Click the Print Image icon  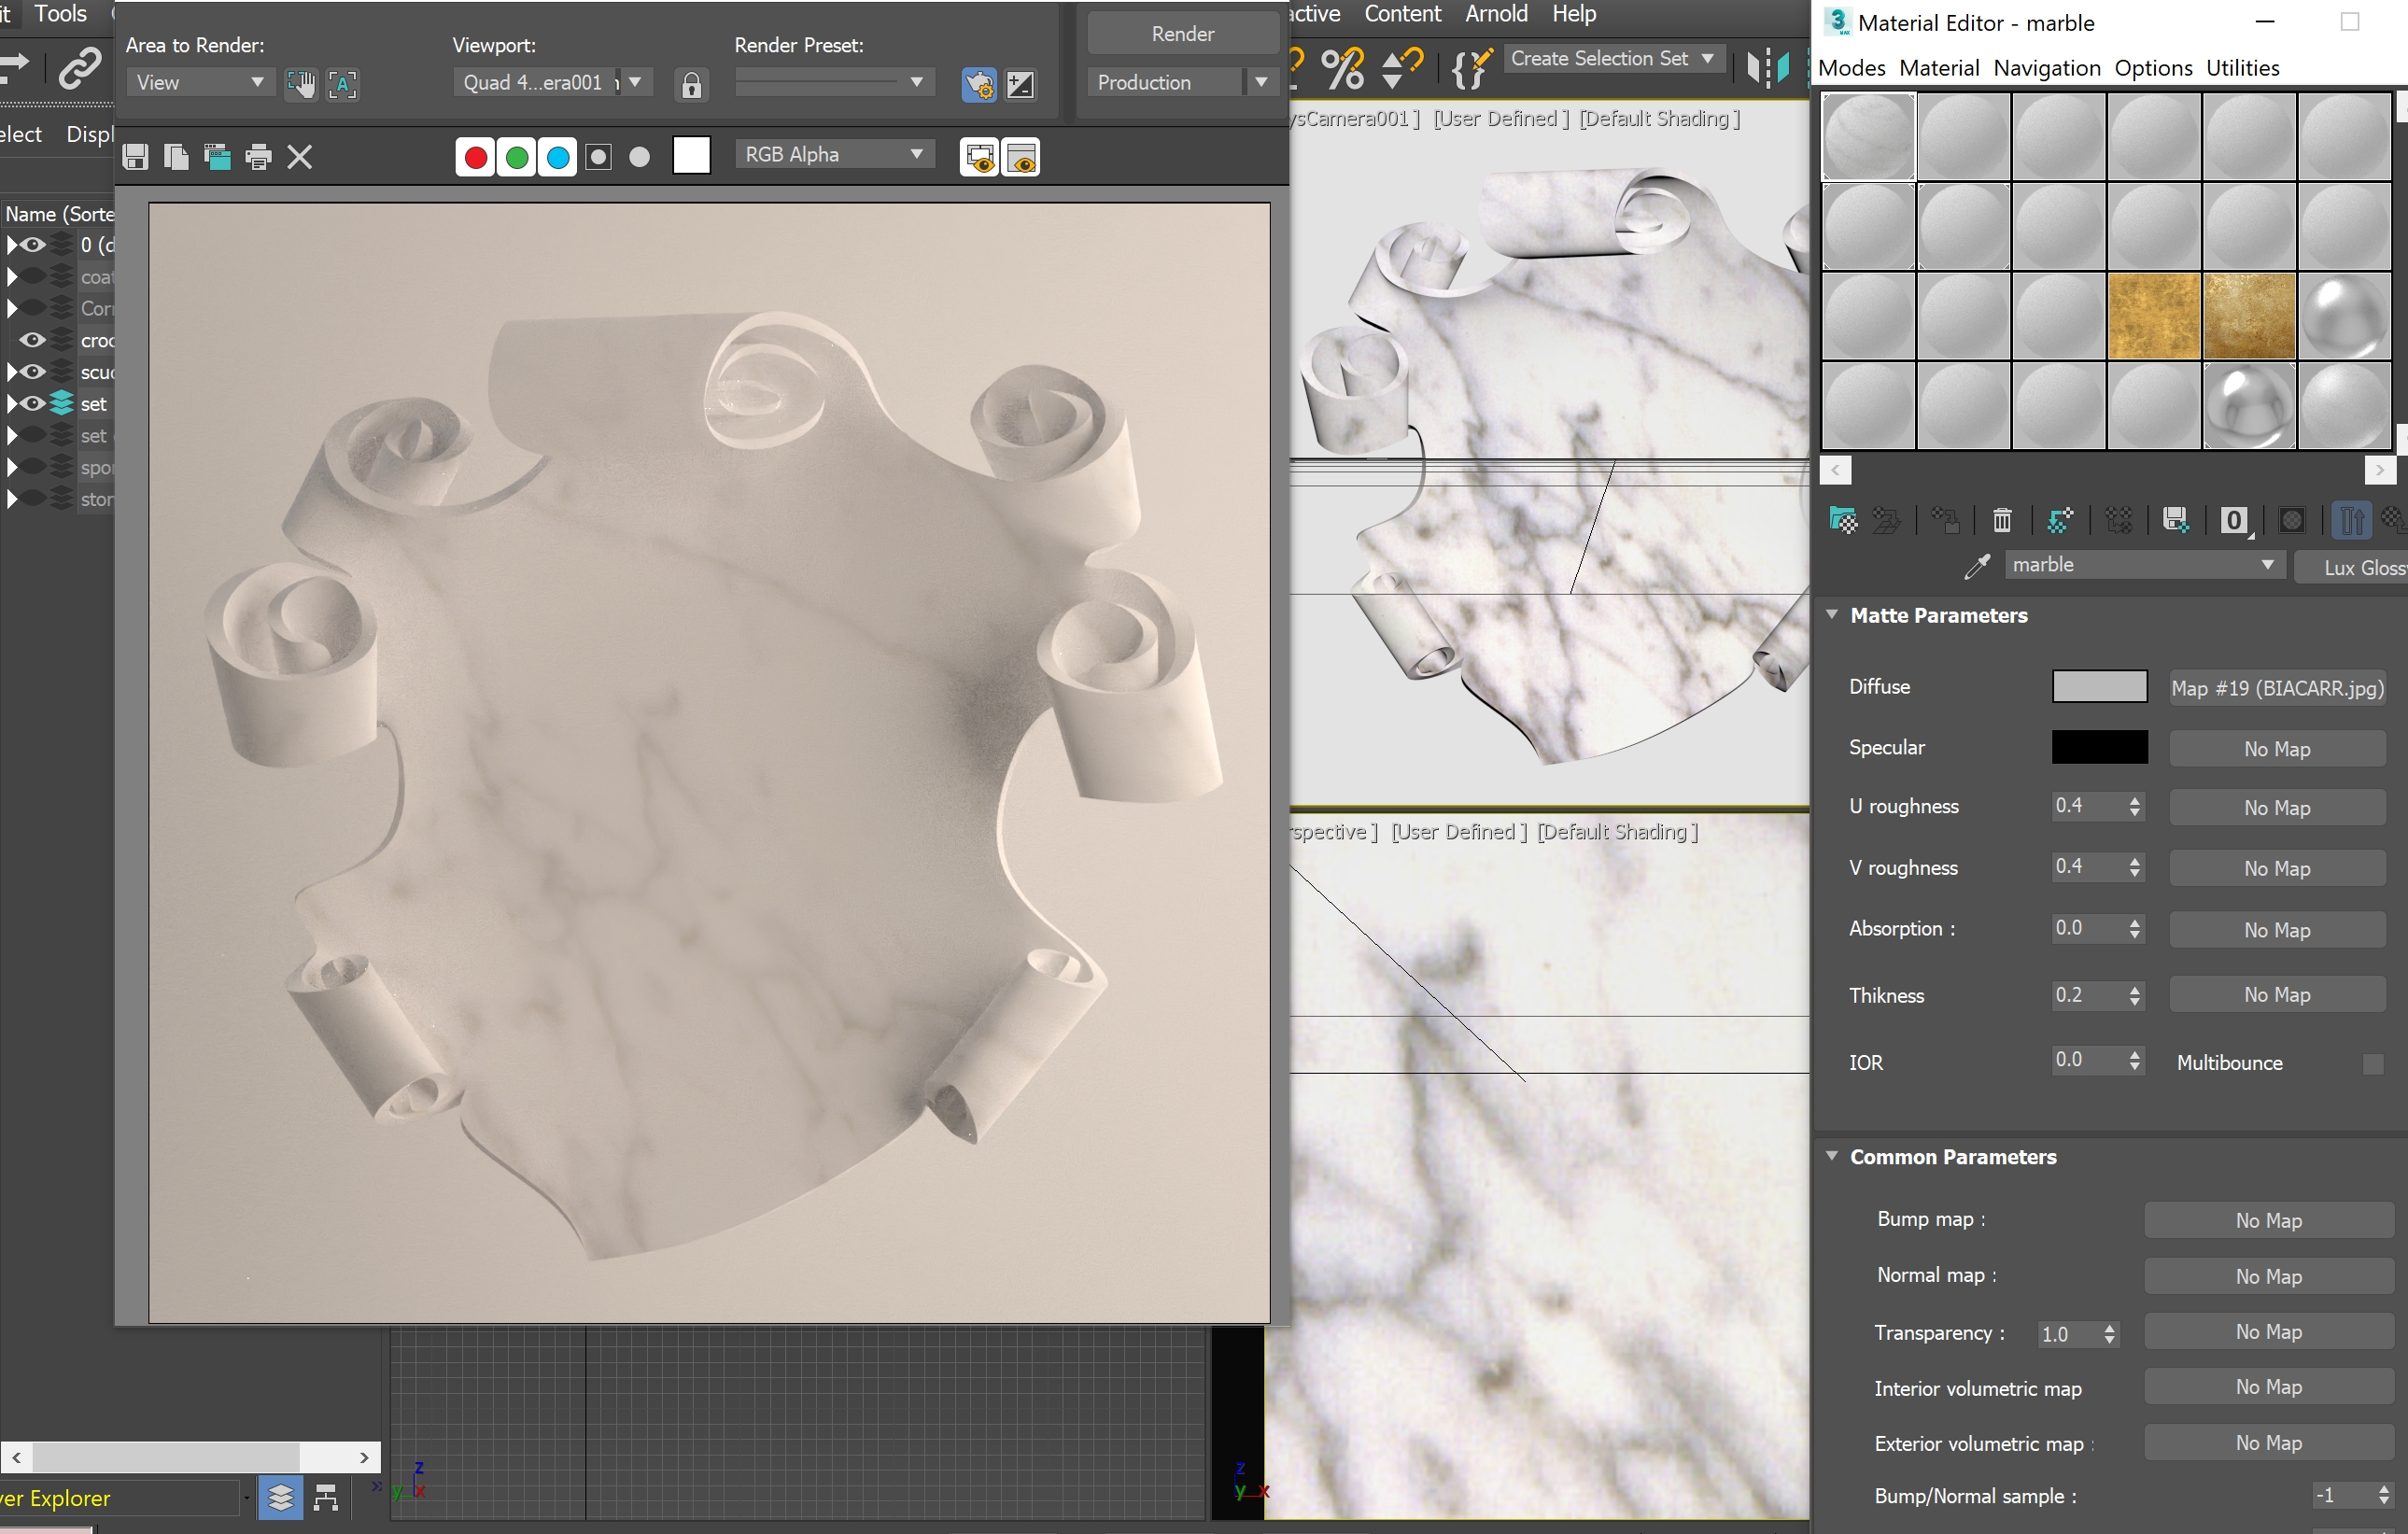click(x=258, y=157)
